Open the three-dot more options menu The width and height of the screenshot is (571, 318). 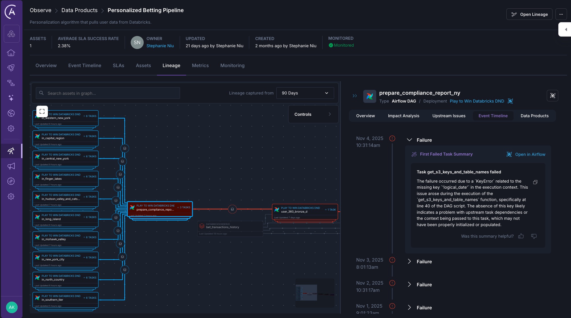pos(561,14)
